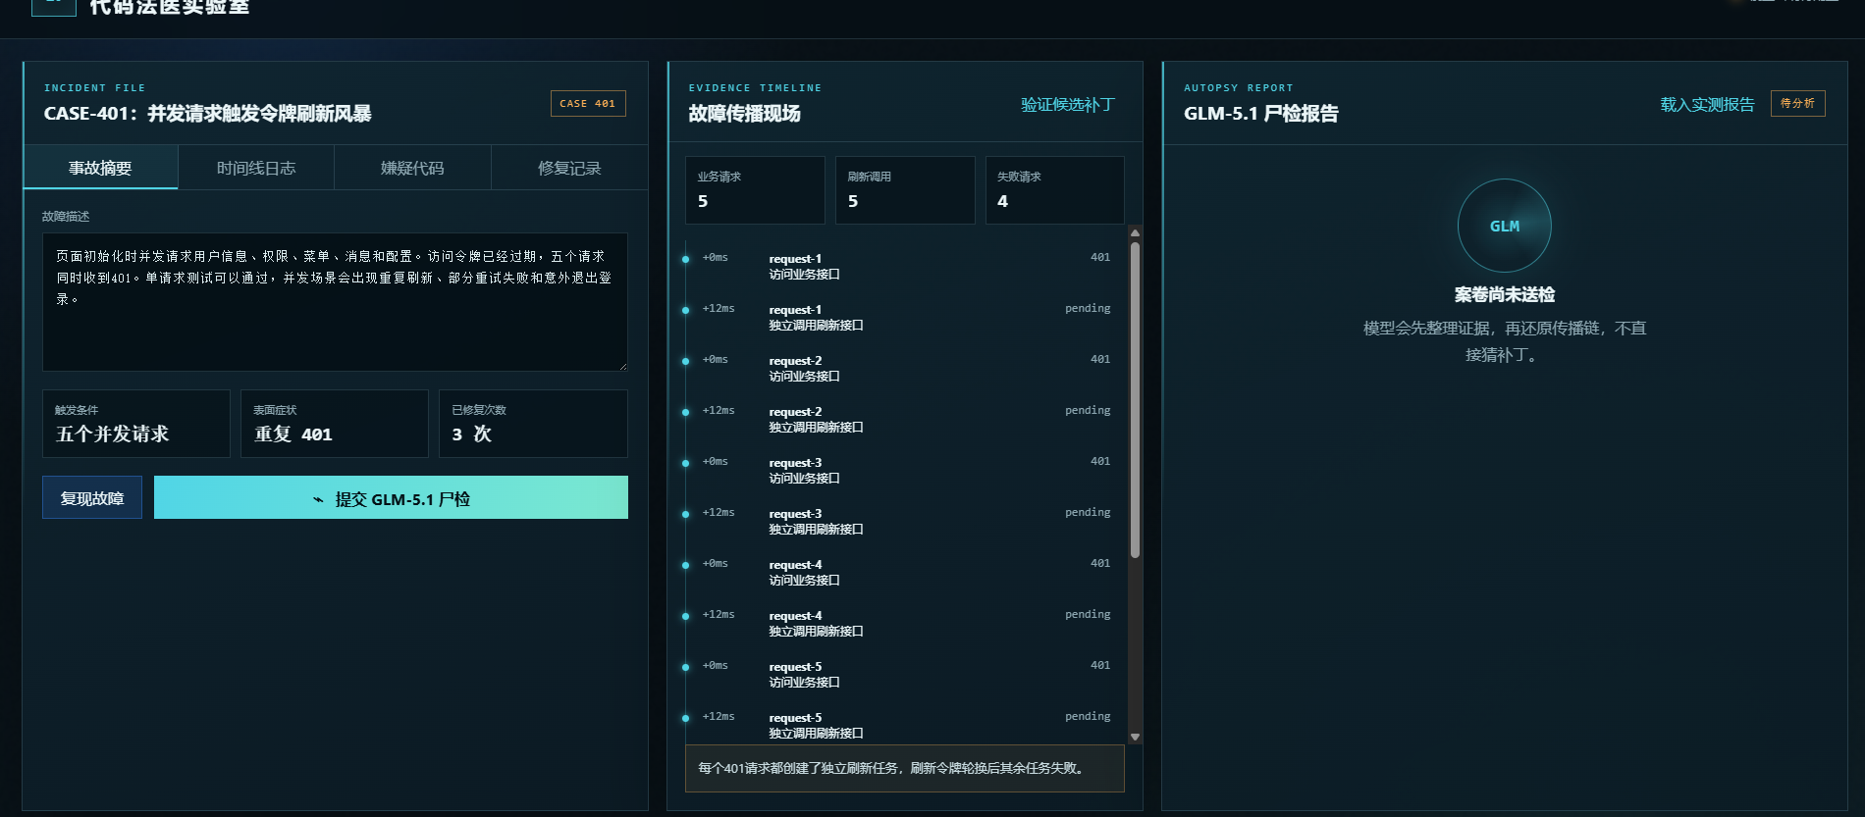Click the CASE-401：并发请求触发令牌刷新风暴 title

click(x=207, y=114)
